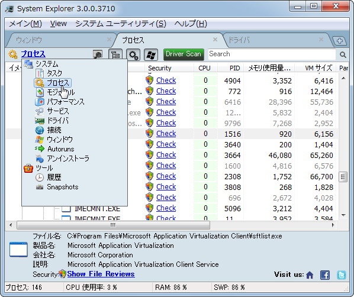The height and width of the screenshot is (297, 354).
Task: Click in the Search field
Action: point(272,54)
